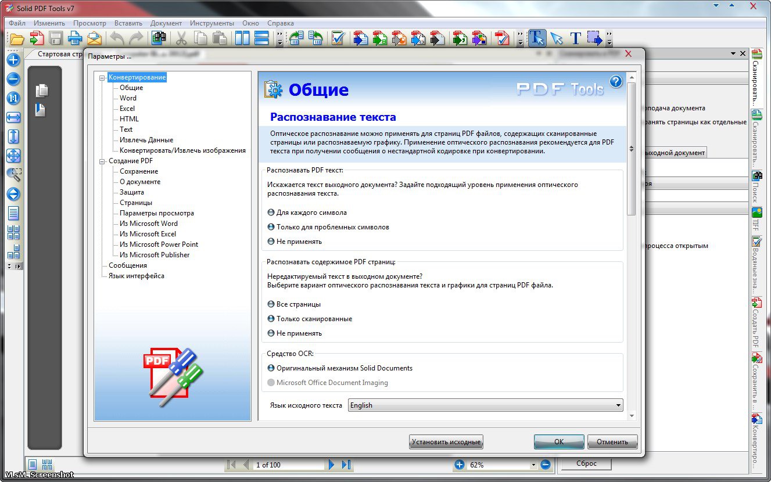Choose 'Только сканированные' radio button
Viewport: 771px width, 482px height.
tap(271, 319)
